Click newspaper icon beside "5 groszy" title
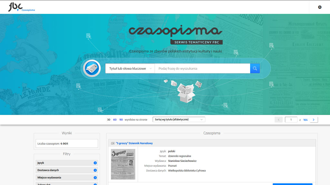The image size is (330, 185). pos(113,143)
